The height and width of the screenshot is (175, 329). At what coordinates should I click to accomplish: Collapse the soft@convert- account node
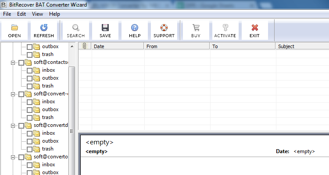(x=13, y=94)
